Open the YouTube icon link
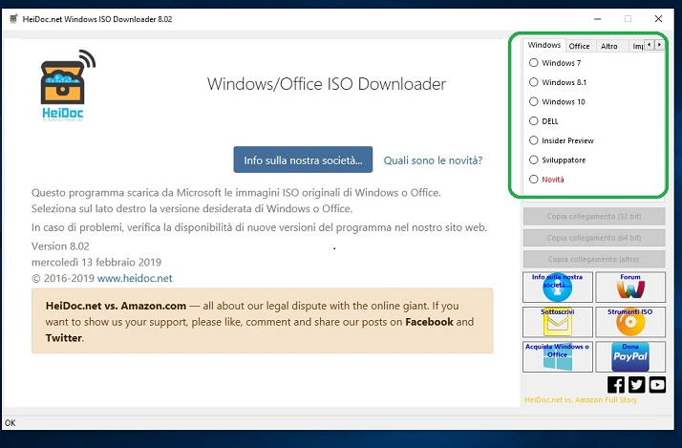The width and height of the screenshot is (682, 448). (x=657, y=385)
